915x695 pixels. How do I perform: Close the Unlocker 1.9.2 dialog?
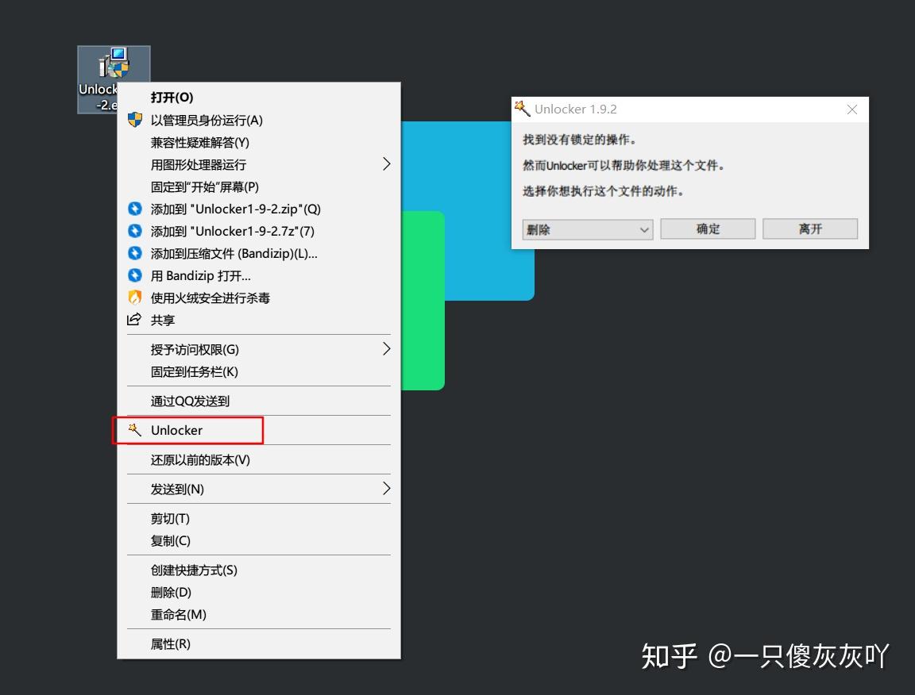point(852,109)
